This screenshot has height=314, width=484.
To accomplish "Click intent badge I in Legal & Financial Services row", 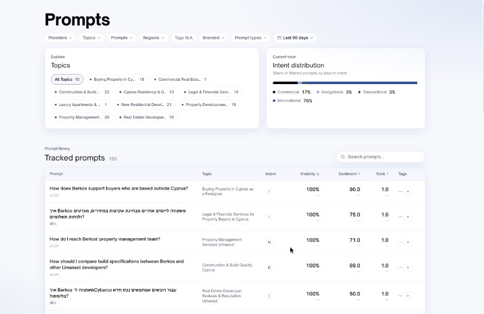I will 269,216.
